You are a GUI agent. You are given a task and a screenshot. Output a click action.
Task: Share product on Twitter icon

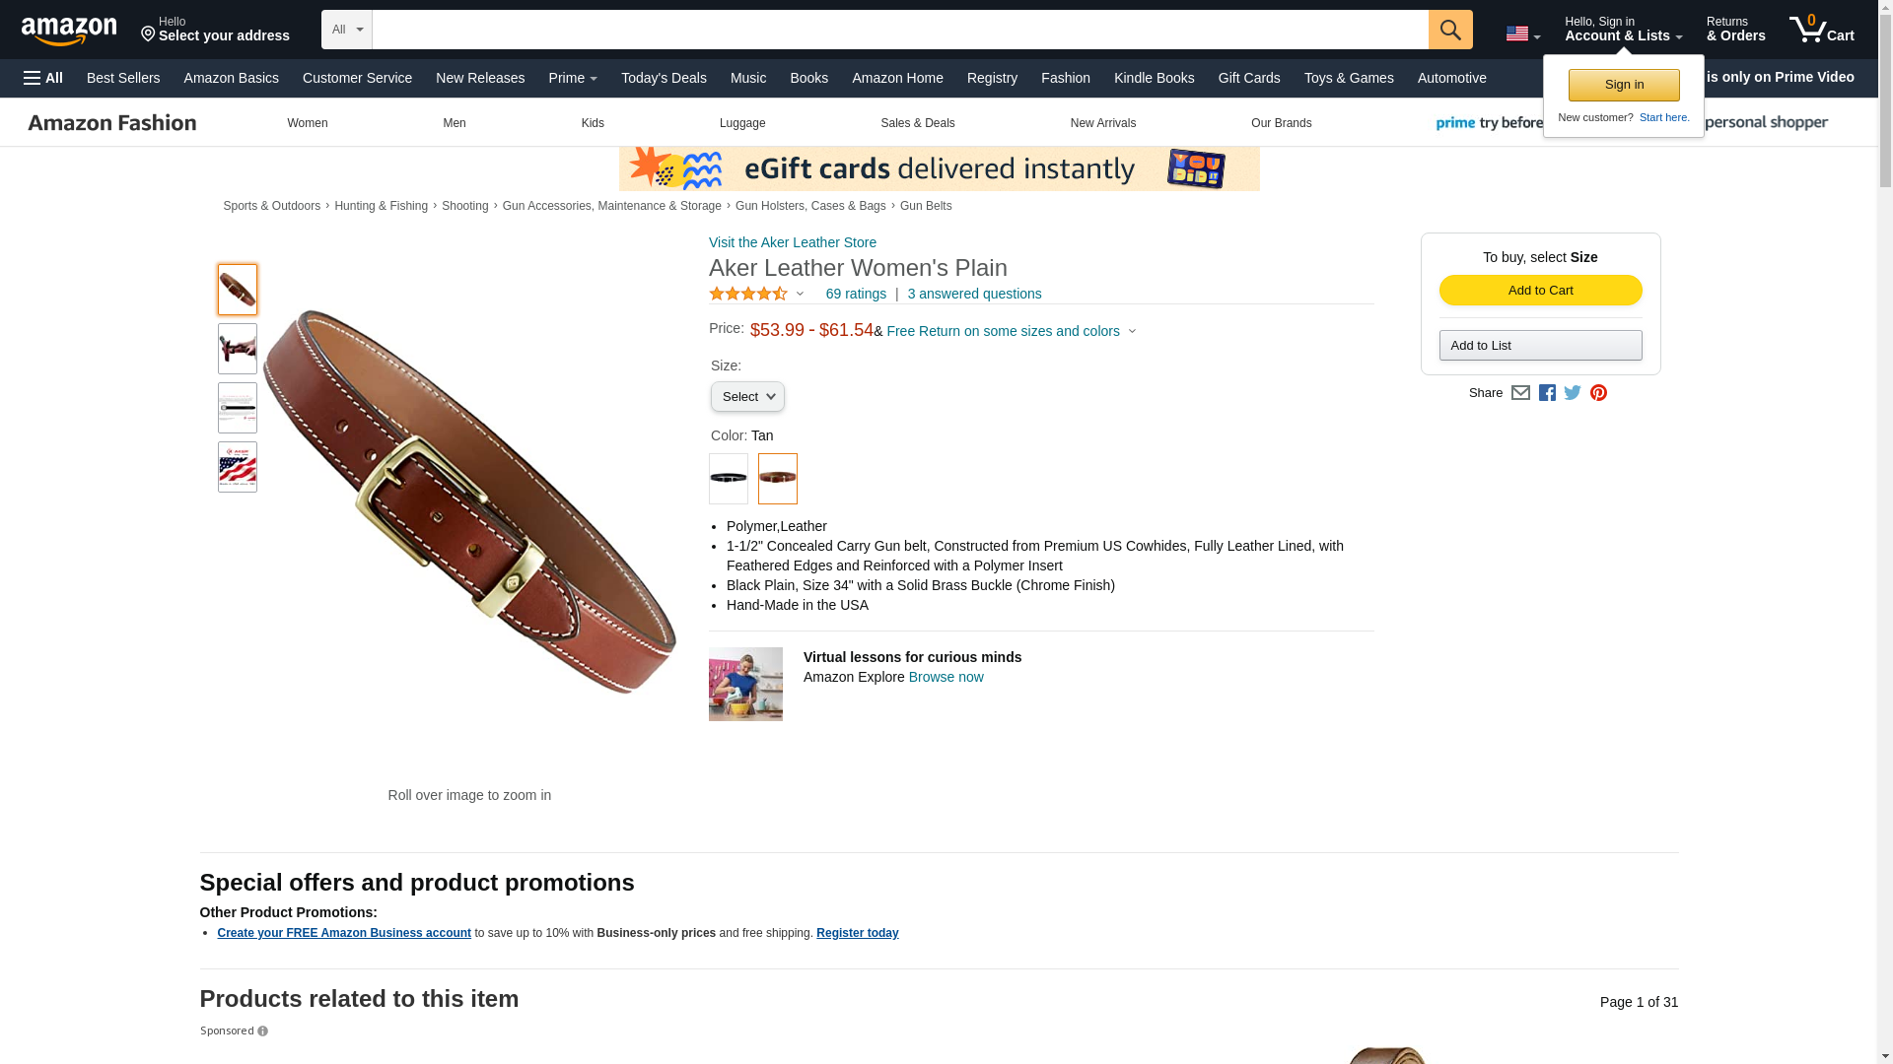1573,393
